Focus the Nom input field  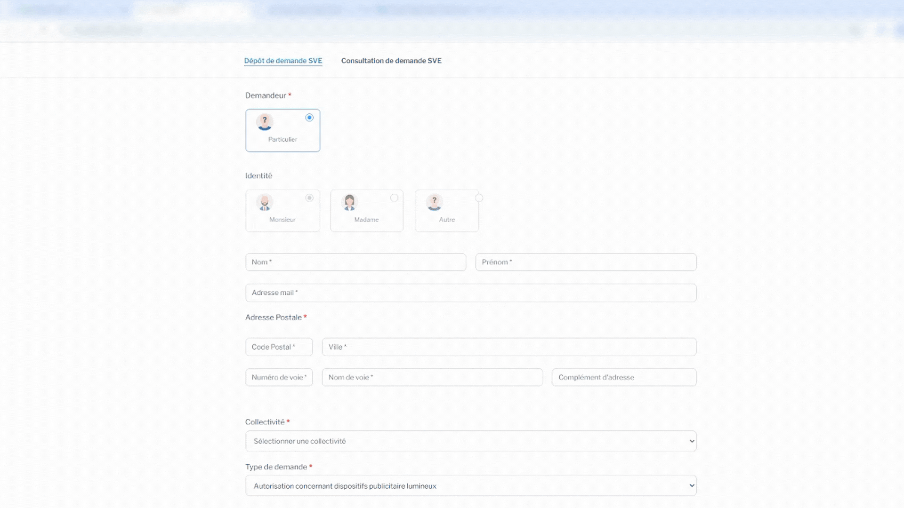click(x=355, y=262)
